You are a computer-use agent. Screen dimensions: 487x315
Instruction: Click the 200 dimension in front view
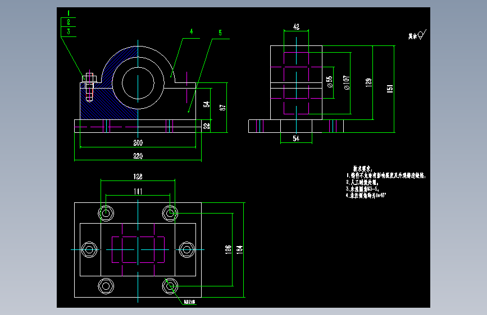tap(138, 142)
